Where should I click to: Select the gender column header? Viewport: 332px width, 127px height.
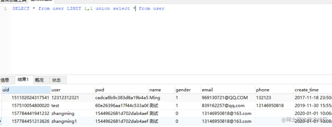[188, 90]
